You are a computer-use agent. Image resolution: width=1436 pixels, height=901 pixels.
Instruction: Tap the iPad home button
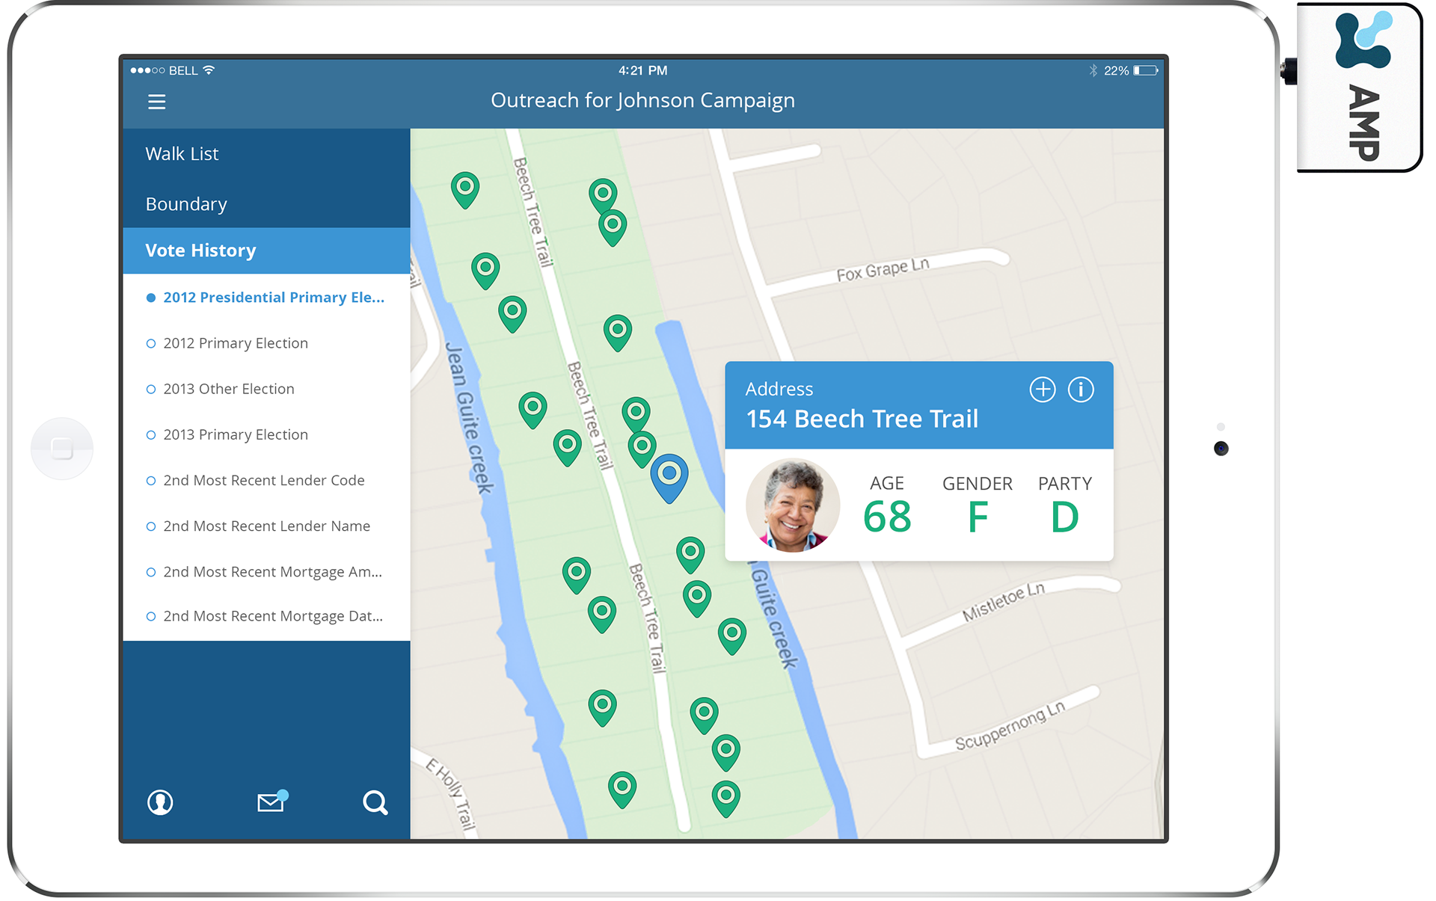point(62,449)
